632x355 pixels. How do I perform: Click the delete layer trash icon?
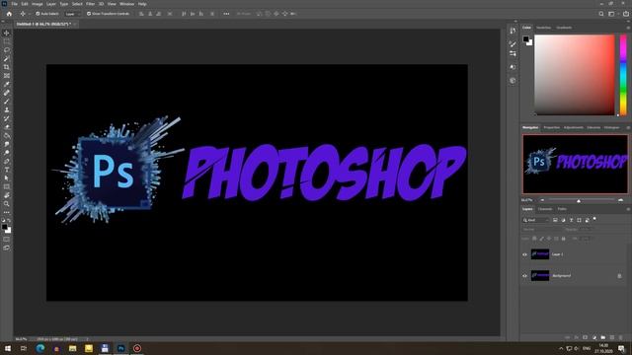[x=621, y=337]
